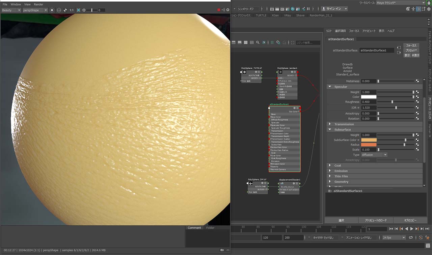This screenshot has height=255, width=432.
Task: Expand the Coat section
Action: pos(375,165)
